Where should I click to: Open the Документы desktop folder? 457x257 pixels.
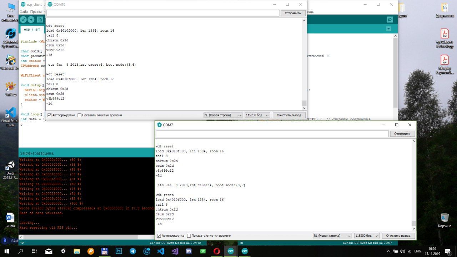coord(445,11)
